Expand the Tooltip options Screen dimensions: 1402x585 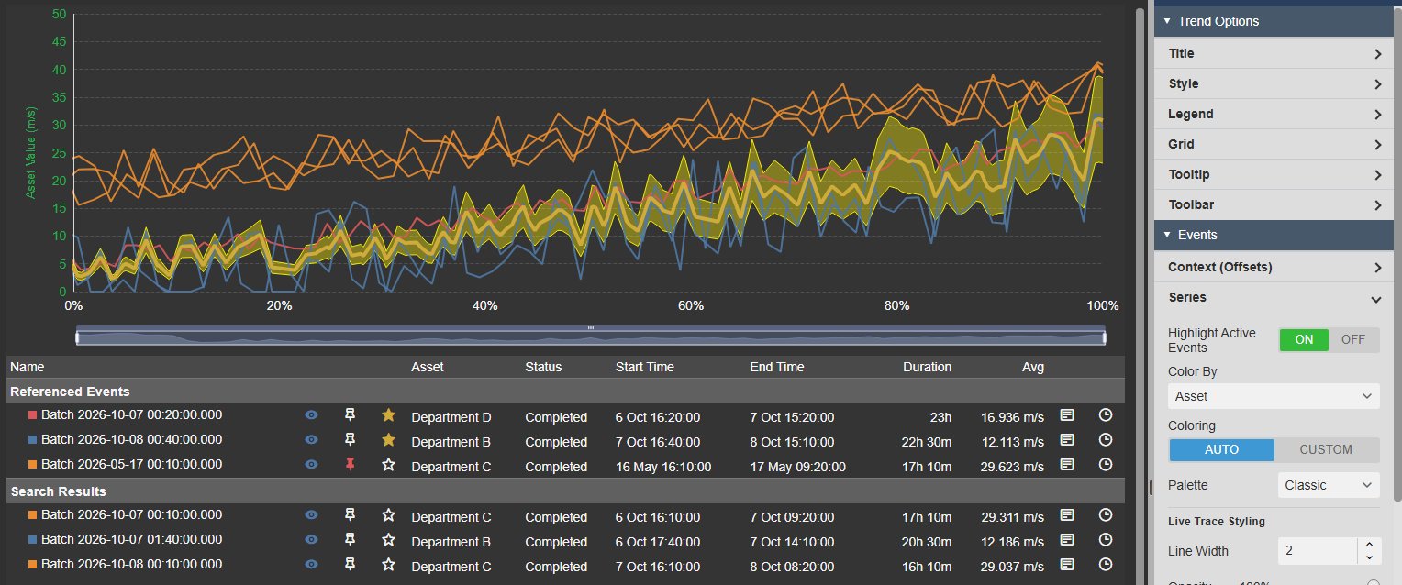click(1274, 174)
